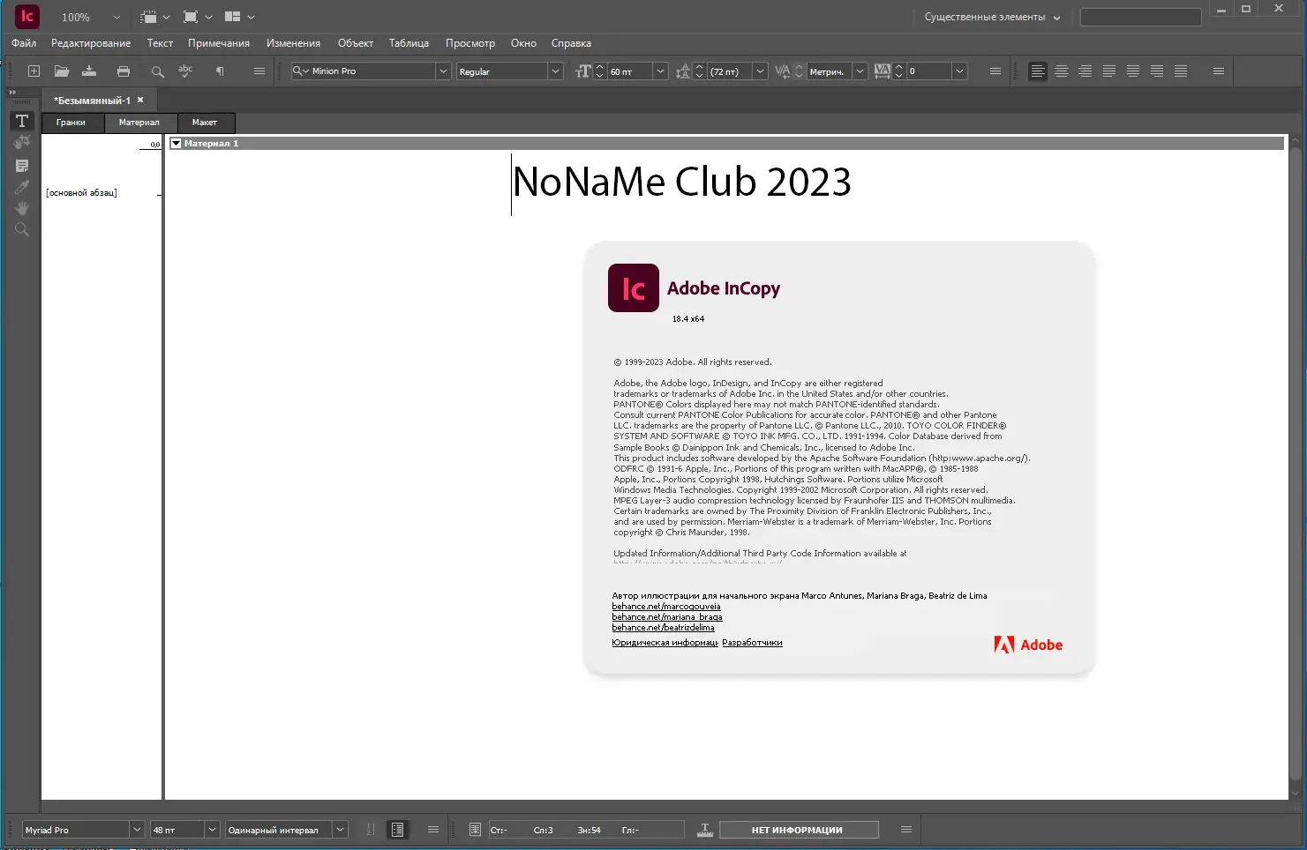Open a document via the folder icon
The image size is (1307, 850).
[61, 71]
